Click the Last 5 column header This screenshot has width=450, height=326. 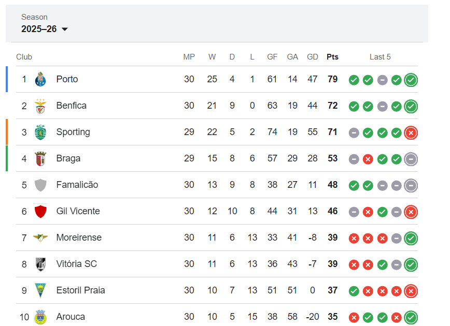click(x=380, y=57)
